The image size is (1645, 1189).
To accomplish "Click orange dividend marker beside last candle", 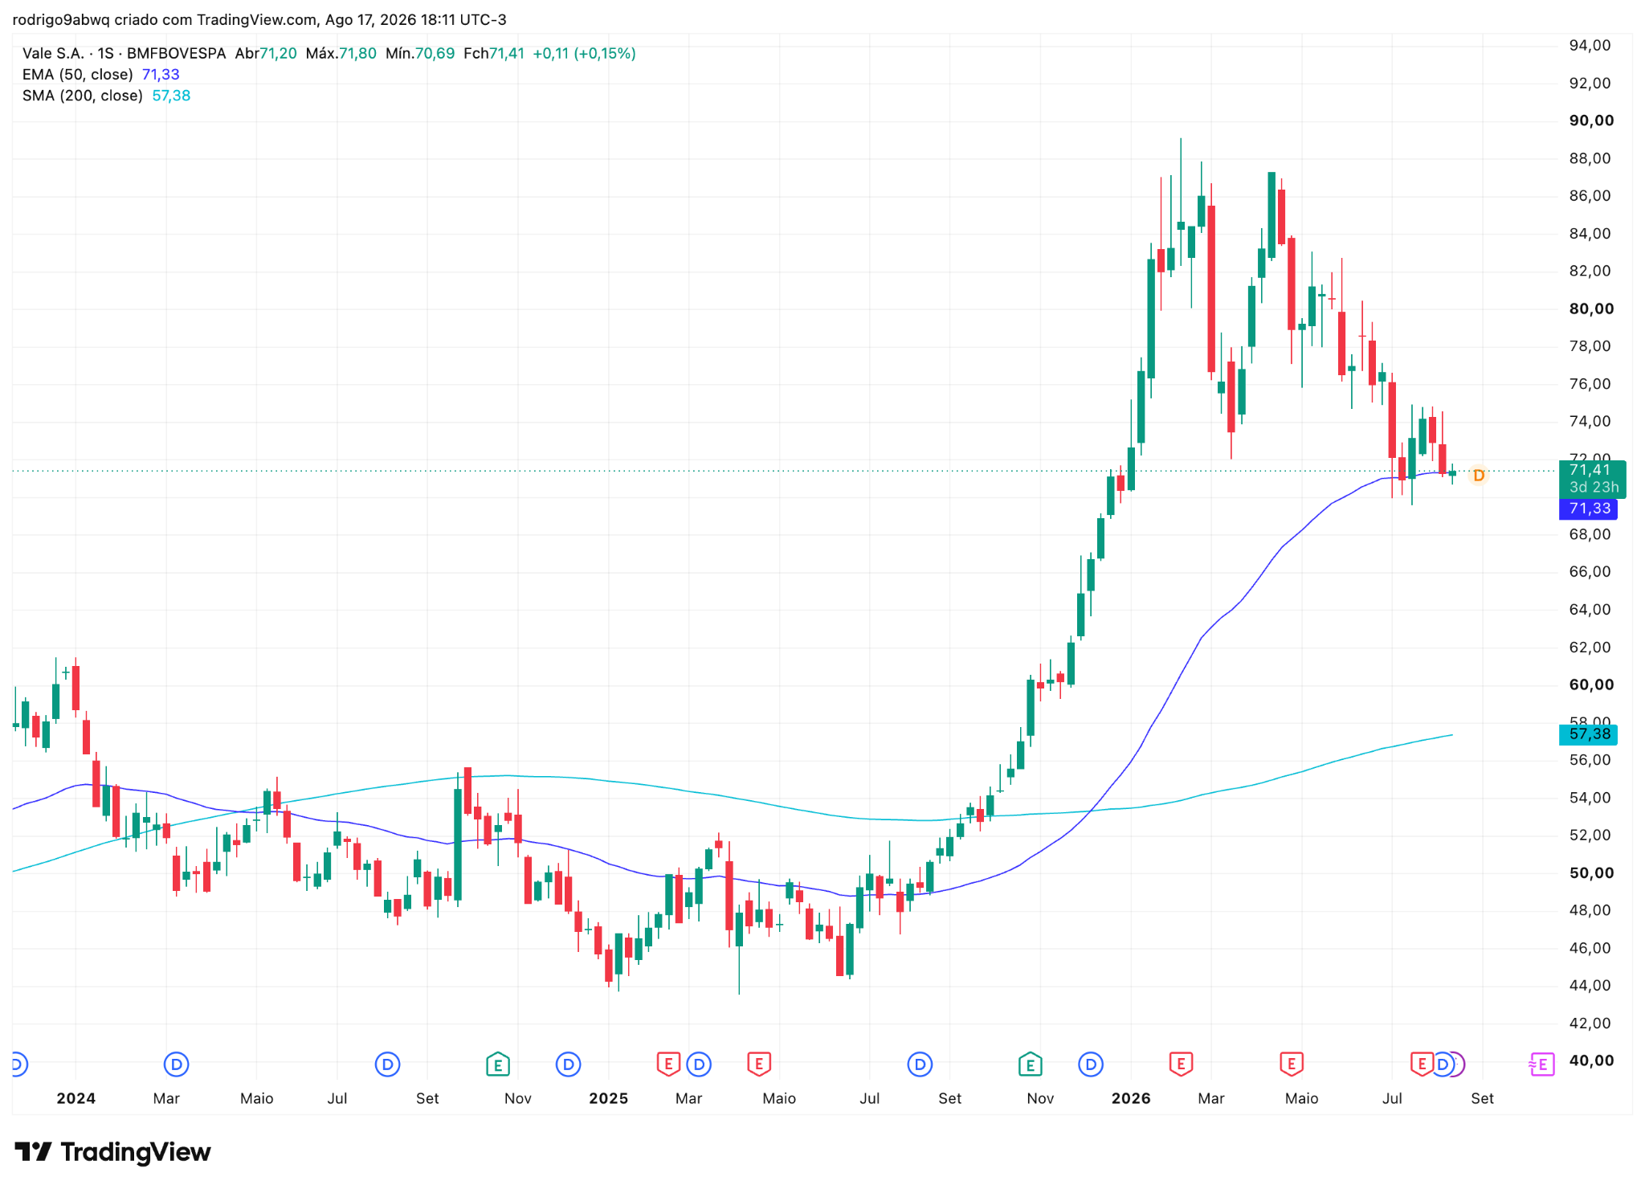I will pos(1478,476).
